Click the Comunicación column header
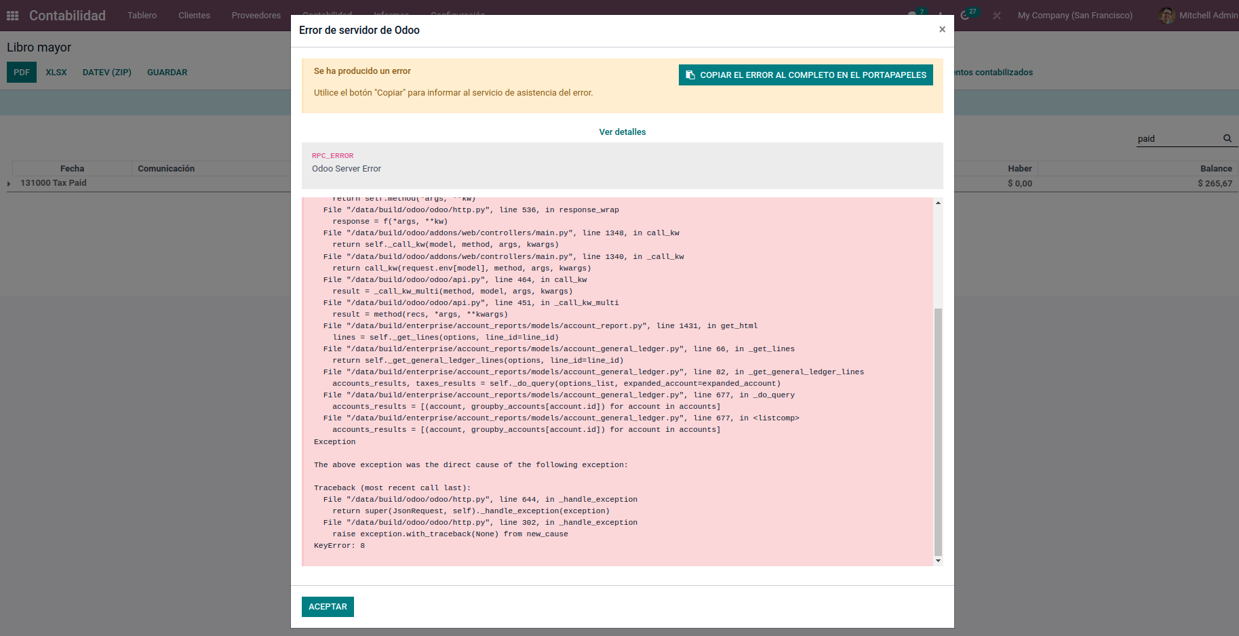This screenshot has height=636, width=1239. pos(166,169)
